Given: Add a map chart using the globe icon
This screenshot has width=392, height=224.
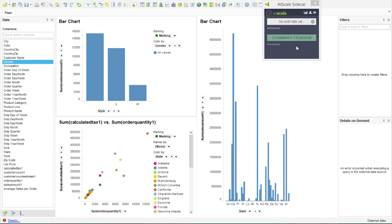Looking at the screenshot, I should pyautogui.click(x=199, y=5).
